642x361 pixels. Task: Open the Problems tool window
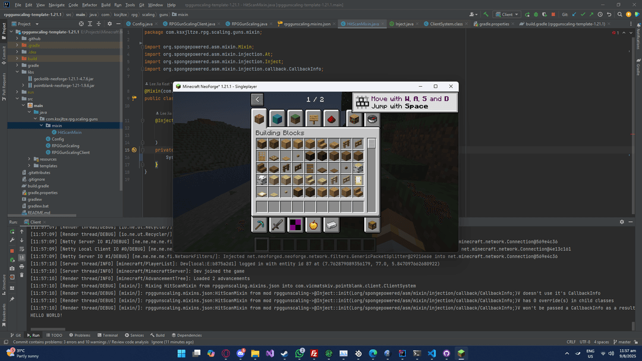[x=80, y=335]
